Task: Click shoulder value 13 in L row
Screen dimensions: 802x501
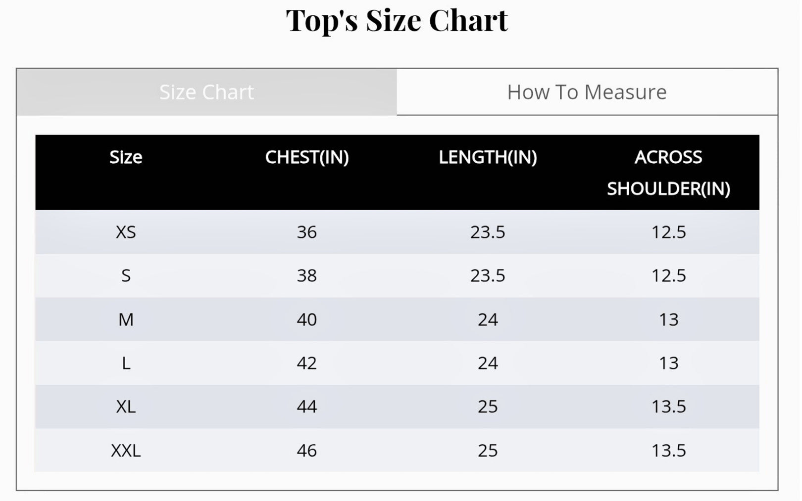Action: point(668,363)
